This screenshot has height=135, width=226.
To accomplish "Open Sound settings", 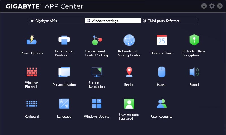I will tap(194, 72).
